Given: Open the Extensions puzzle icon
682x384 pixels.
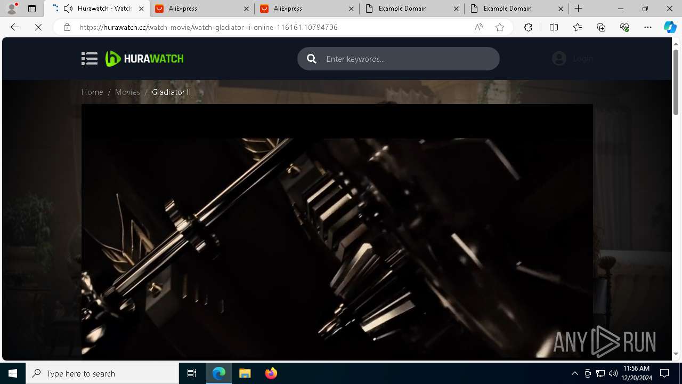Looking at the screenshot, I should tap(528, 27).
